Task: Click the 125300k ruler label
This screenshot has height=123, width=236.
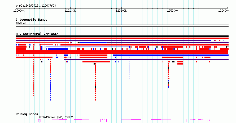Action: coord(173,11)
